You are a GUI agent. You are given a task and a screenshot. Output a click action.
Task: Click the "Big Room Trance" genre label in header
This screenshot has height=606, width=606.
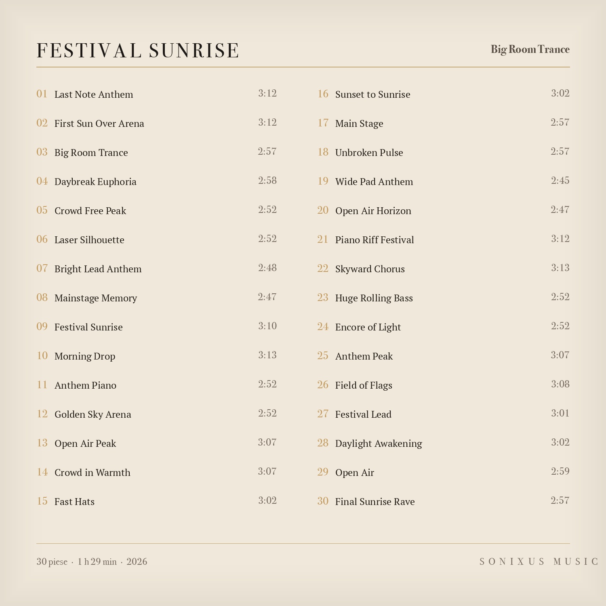[x=530, y=49]
